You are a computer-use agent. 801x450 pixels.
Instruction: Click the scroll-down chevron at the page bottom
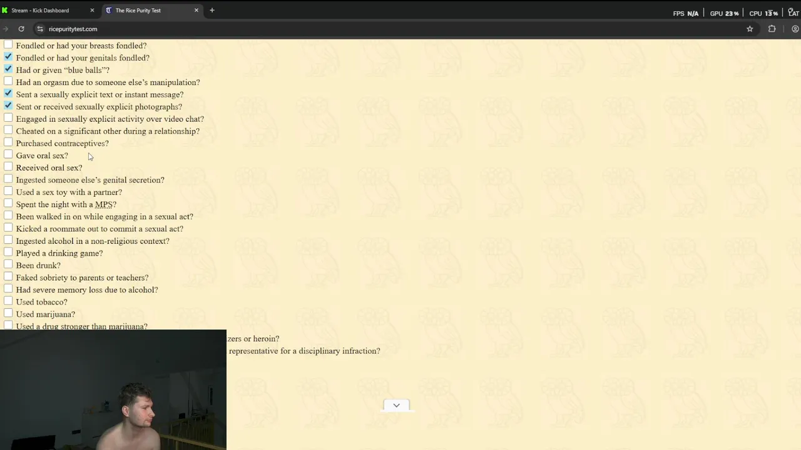[x=396, y=406]
